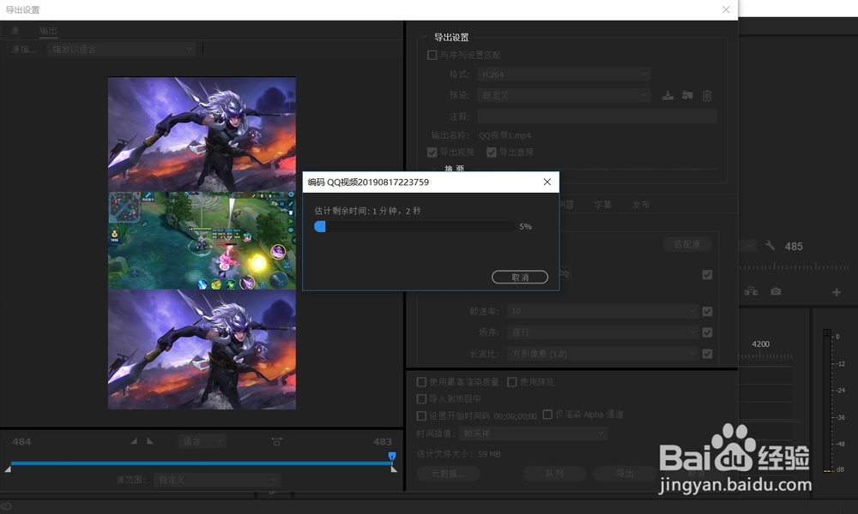The height and width of the screenshot is (514, 858).
Task: Click the QQ视频1.mp4 output name link
Action: click(505, 135)
